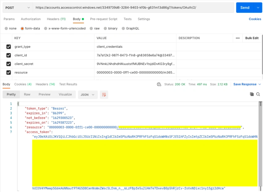Viewport: 263px width, 192px height.
Task: Click the "access_token" key text
Action: pyautogui.click(x=38, y=132)
